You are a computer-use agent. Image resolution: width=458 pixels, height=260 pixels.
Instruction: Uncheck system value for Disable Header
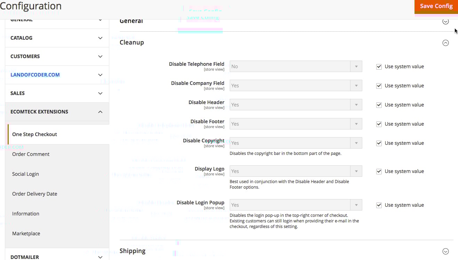(x=379, y=105)
